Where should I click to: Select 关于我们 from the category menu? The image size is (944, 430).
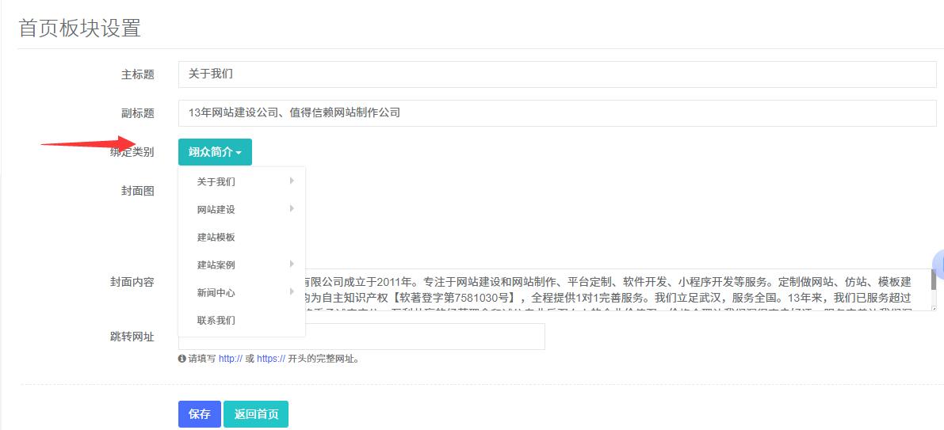(x=216, y=182)
